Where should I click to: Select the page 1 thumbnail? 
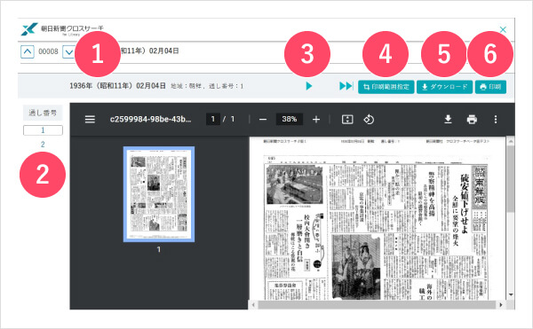pyautogui.click(x=159, y=194)
